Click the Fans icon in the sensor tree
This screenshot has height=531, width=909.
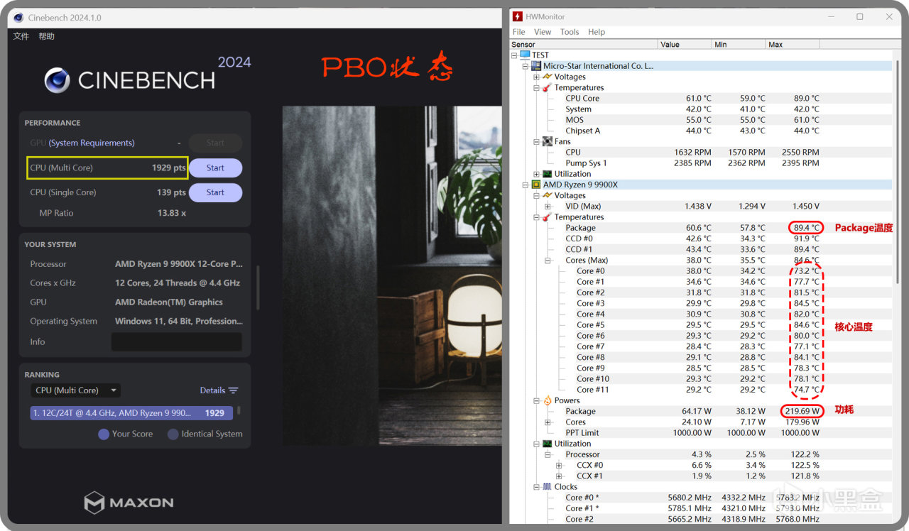[x=548, y=141]
